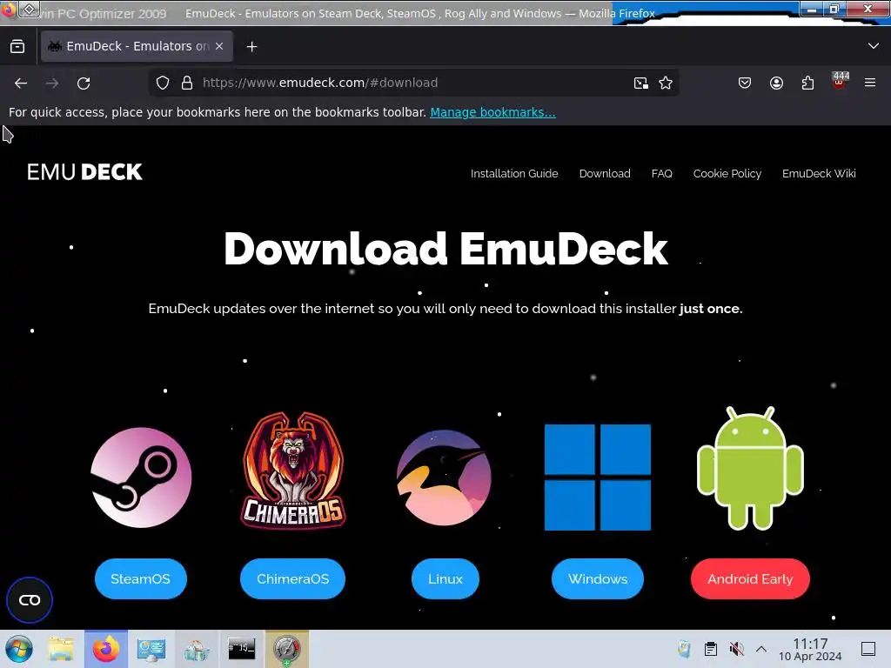Open the terminal icon in the taskbar
This screenshot has width=891, height=668.
242,649
